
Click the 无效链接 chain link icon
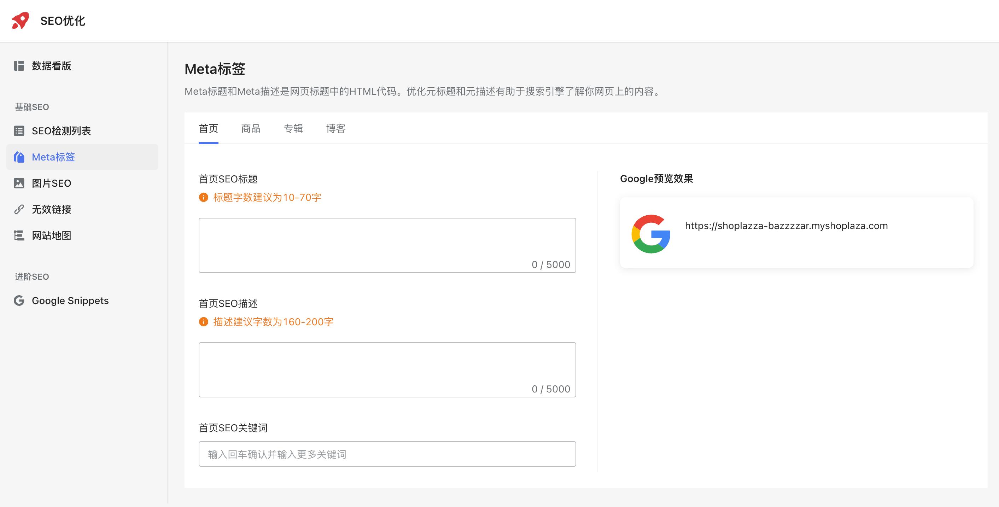click(19, 209)
